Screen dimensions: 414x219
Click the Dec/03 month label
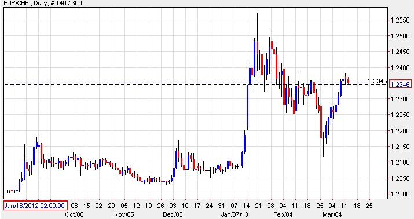click(x=173, y=214)
